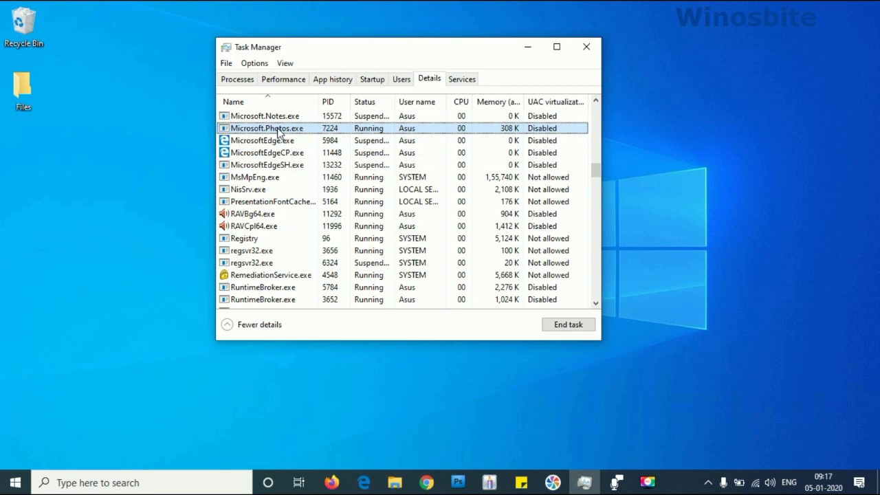
Task: Open Photoshop from the taskbar
Action: [x=458, y=483]
